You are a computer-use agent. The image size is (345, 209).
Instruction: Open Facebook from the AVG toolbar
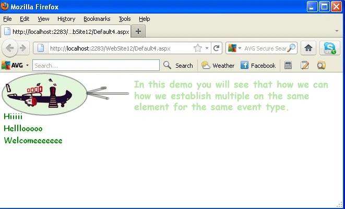[258, 66]
